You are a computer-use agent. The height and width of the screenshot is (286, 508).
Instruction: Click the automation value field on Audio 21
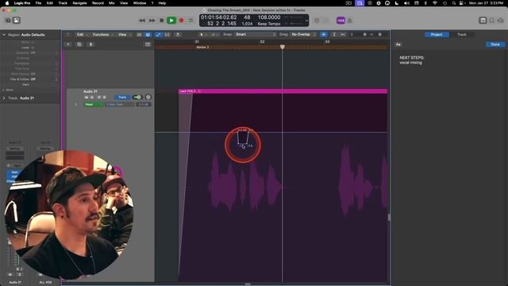(x=144, y=104)
